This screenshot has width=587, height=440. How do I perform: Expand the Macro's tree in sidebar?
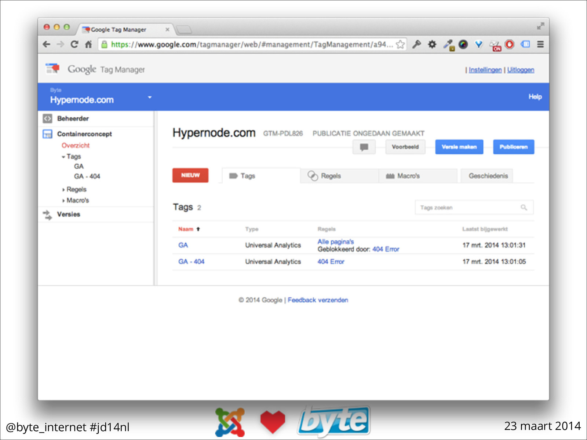pyautogui.click(x=63, y=201)
